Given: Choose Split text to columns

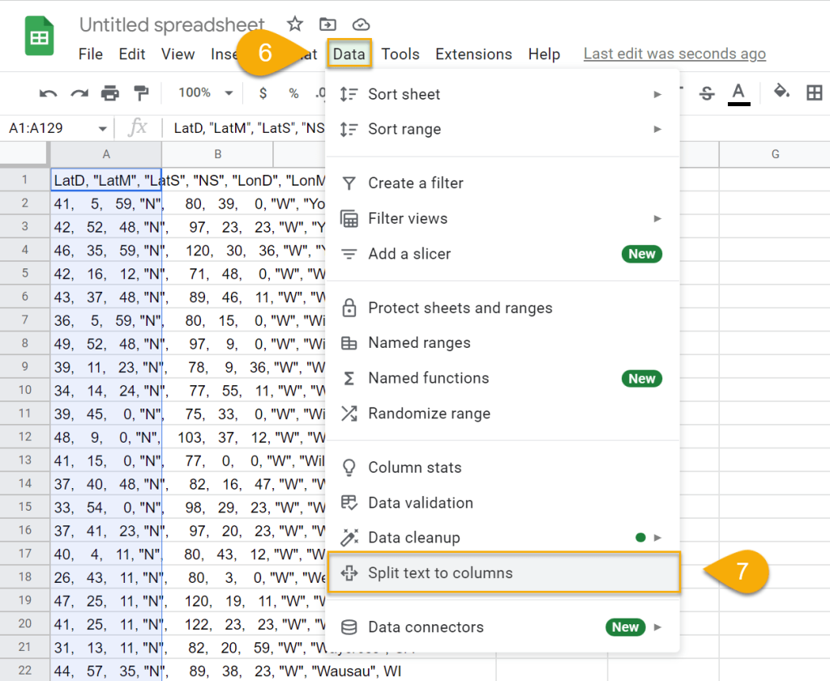Looking at the screenshot, I should point(440,573).
